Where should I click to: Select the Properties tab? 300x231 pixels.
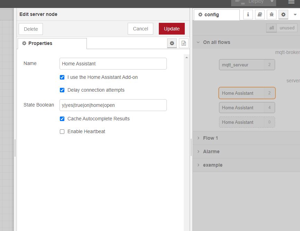[52, 44]
